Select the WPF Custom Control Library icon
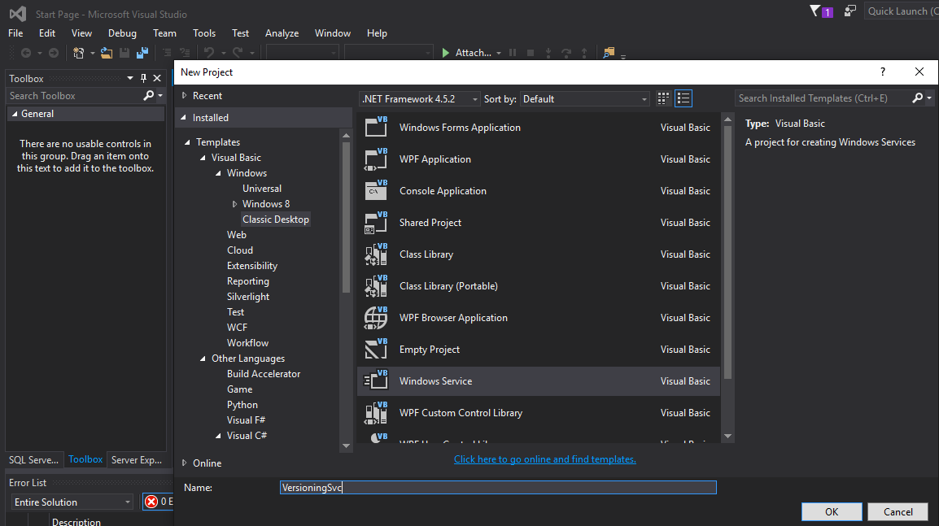 (376, 412)
